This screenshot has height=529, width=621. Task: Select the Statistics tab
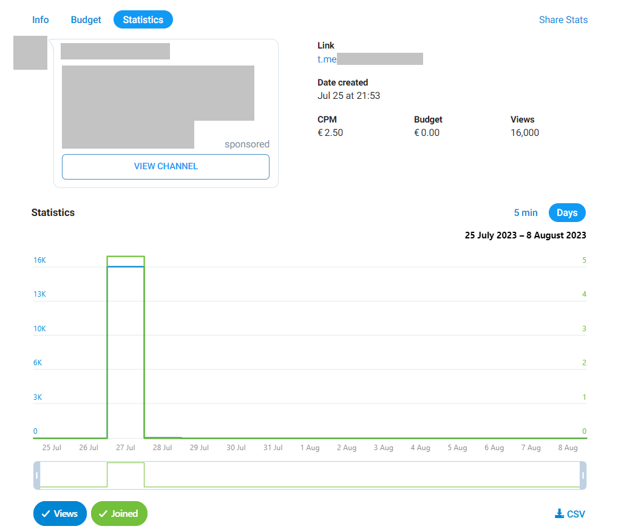143,19
